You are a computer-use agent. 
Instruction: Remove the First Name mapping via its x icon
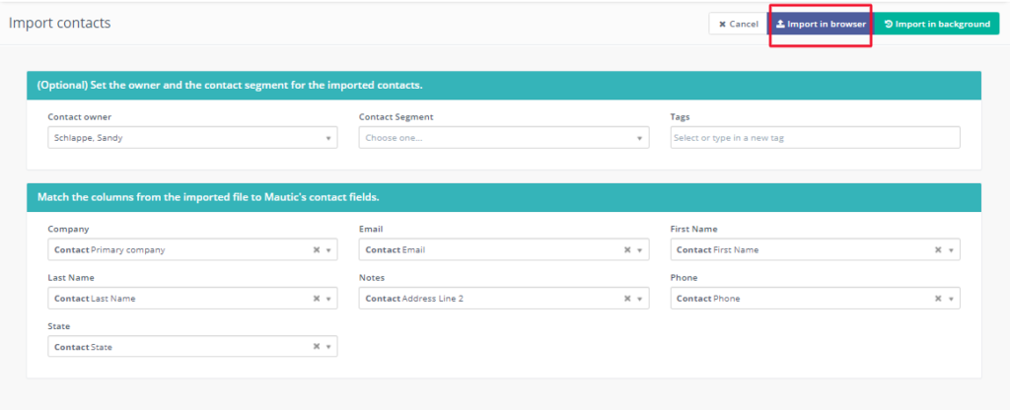(939, 249)
